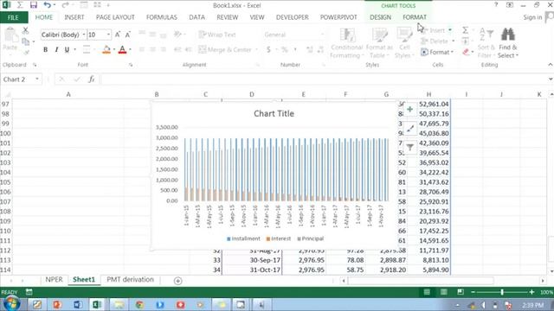Viewport: 554px width, 311px height.
Task: Switch to the INSERT ribbon tab
Action: pyautogui.click(x=74, y=17)
